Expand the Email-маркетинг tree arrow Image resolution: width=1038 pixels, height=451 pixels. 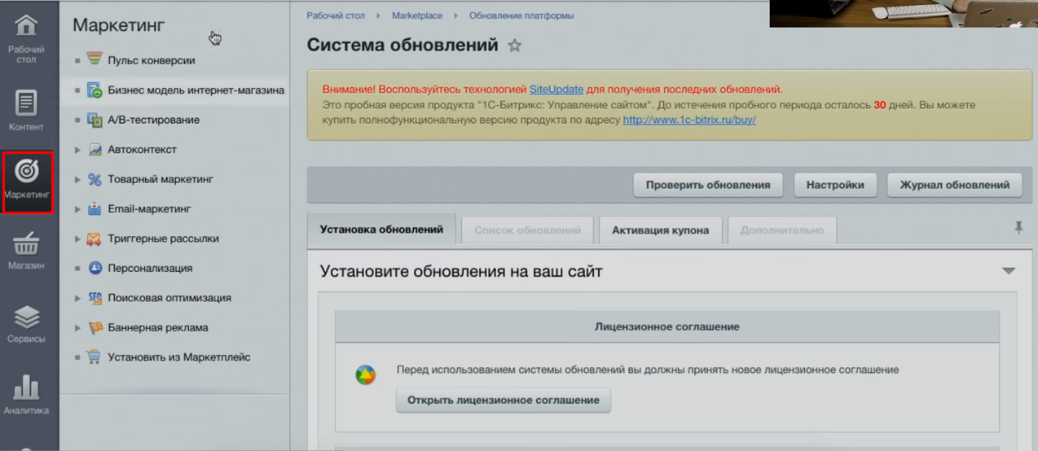(x=78, y=209)
